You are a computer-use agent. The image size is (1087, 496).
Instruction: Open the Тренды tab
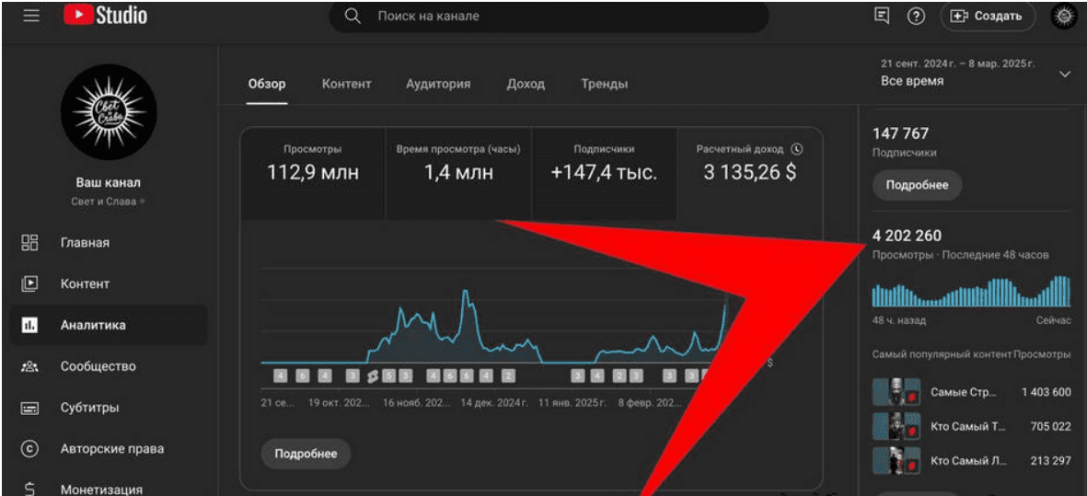tap(604, 84)
